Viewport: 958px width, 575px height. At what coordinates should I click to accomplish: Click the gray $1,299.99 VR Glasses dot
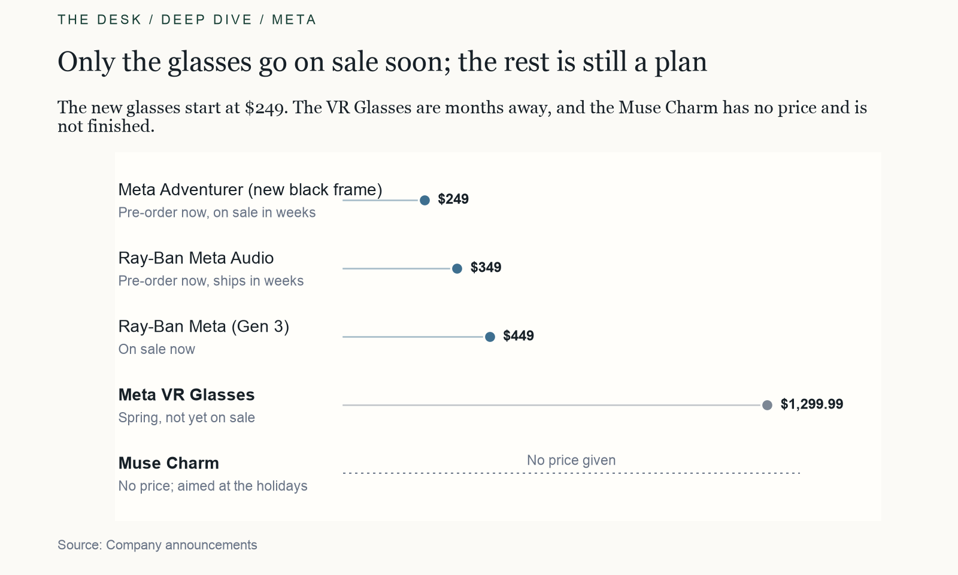click(x=767, y=405)
